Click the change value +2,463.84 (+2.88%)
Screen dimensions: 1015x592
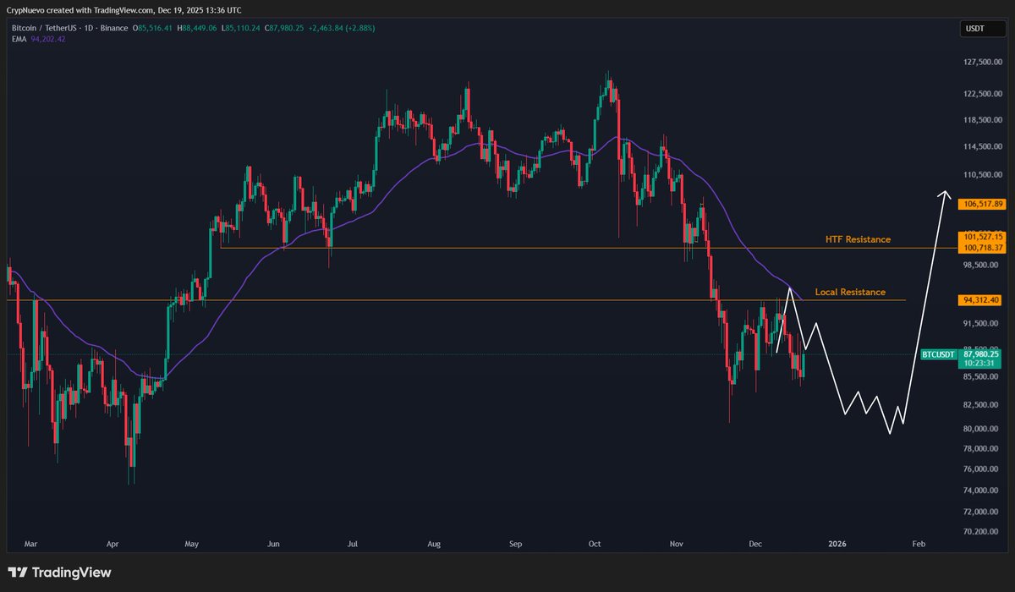point(343,28)
